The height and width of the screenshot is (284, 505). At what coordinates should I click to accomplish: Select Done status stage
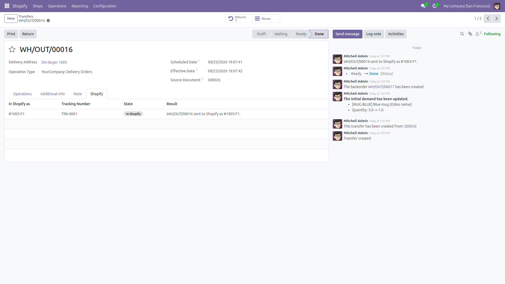319,34
